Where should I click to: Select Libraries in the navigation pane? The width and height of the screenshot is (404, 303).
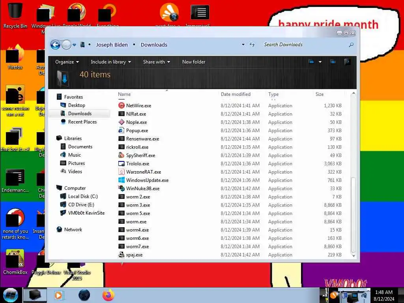tap(73, 138)
